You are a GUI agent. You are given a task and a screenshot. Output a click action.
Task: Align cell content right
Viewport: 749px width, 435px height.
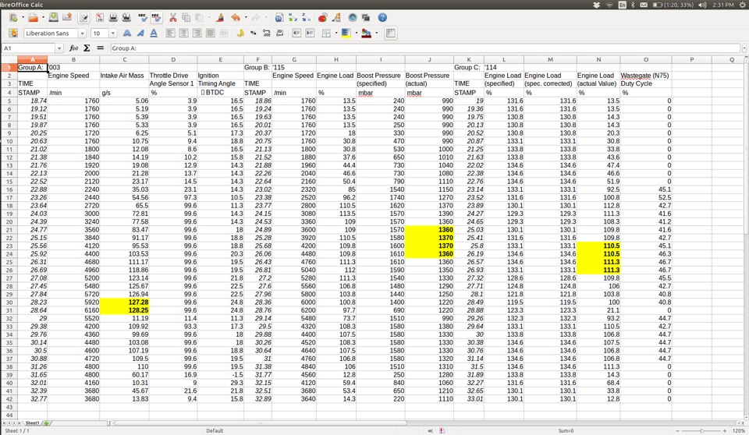197,34
